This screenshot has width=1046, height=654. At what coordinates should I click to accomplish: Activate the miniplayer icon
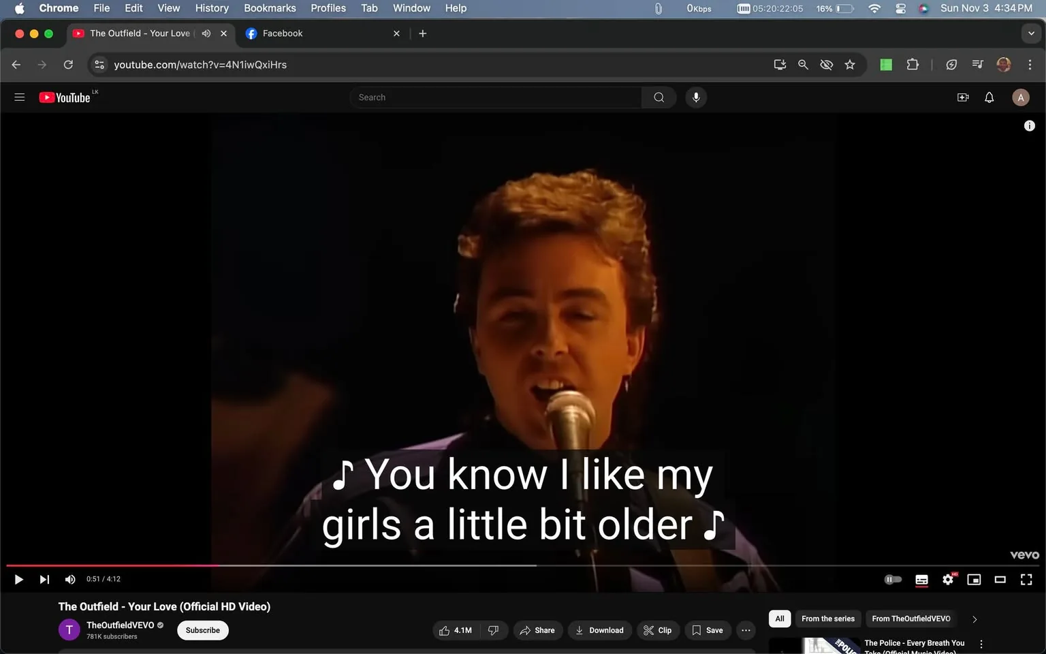coord(973,579)
